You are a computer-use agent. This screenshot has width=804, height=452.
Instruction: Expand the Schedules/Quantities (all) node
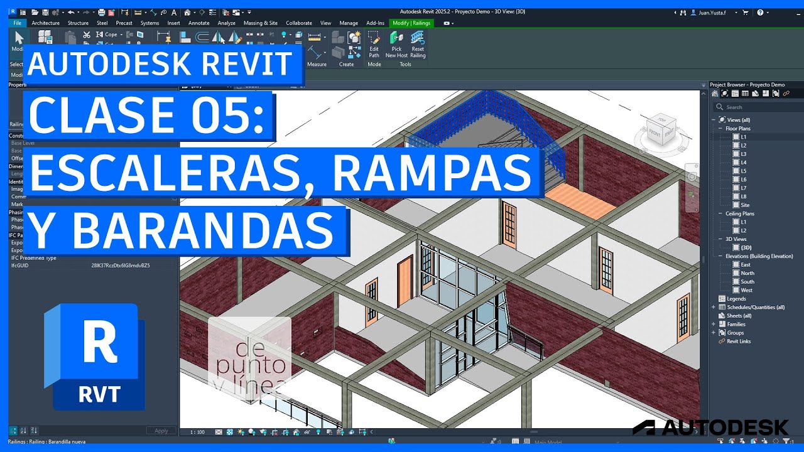tap(714, 307)
